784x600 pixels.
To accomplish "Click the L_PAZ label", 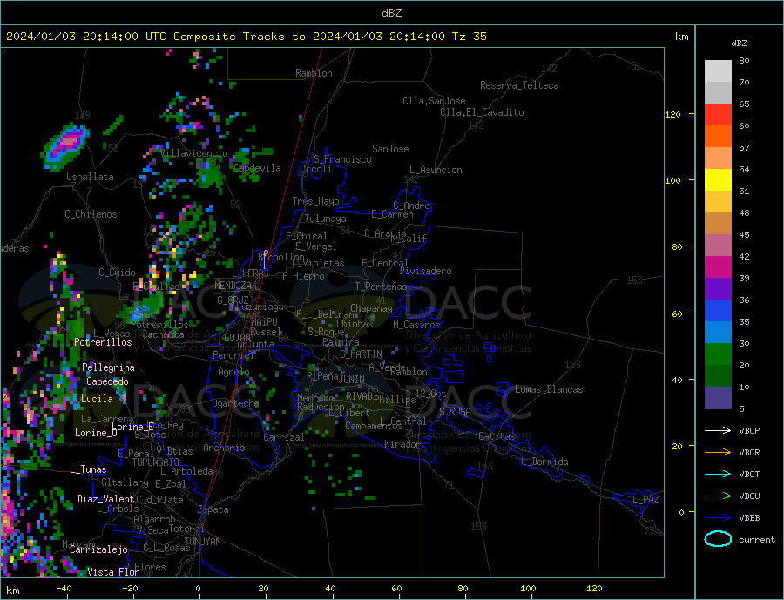I will pyautogui.click(x=645, y=500).
